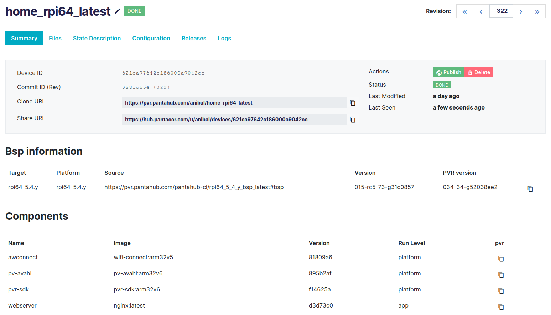Select pvr-sdk component name
The image size is (551, 315).
click(19, 289)
